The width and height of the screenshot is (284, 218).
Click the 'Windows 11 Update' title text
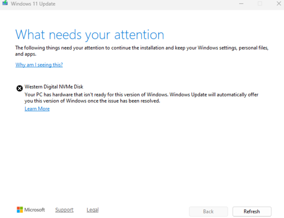pyautogui.click(x=33, y=4)
